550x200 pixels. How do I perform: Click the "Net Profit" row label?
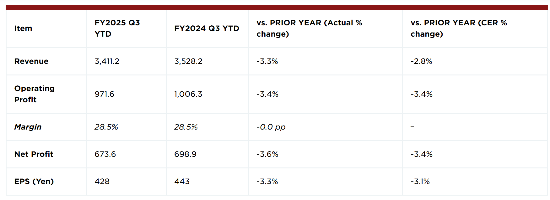[x=34, y=154]
